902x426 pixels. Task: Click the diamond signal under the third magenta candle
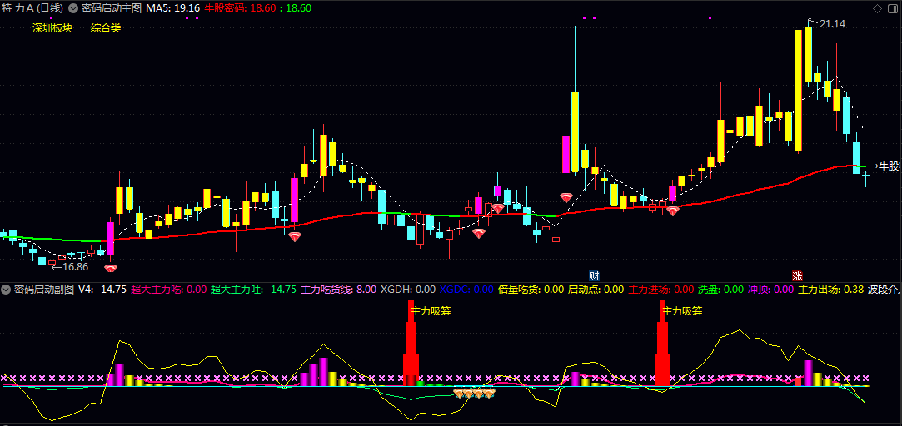[x=479, y=233]
